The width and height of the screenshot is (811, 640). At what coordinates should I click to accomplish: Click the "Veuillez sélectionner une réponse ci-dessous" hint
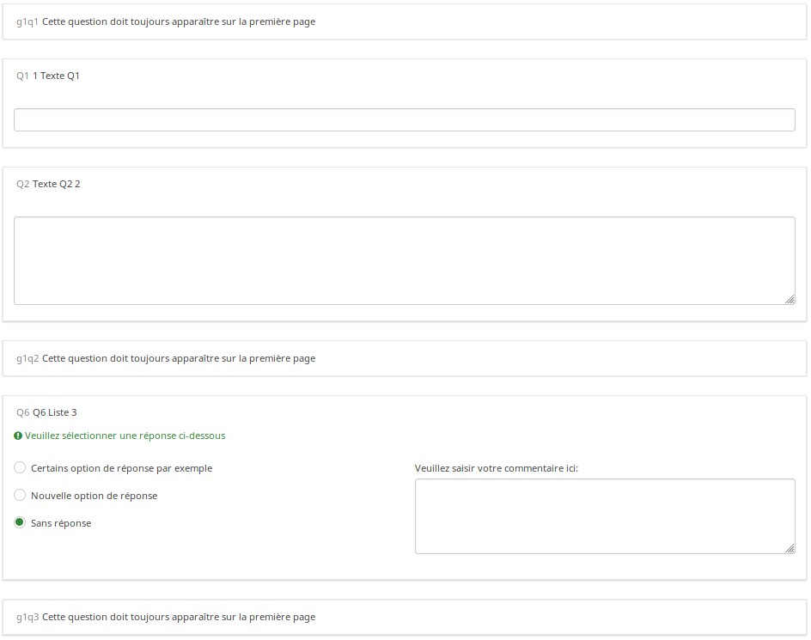click(x=125, y=436)
